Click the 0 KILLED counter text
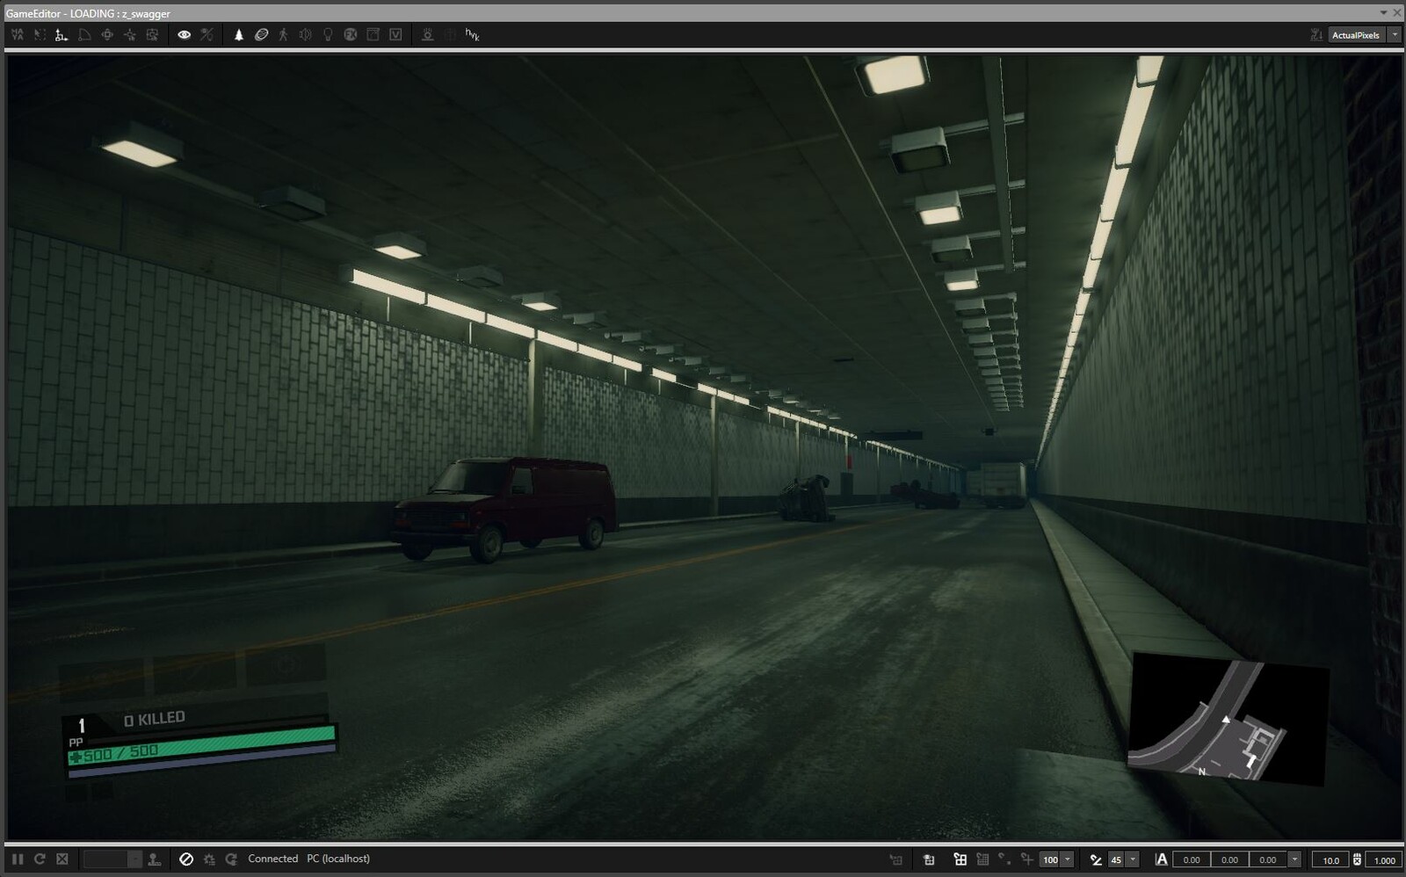 click(x=155, y=719)
